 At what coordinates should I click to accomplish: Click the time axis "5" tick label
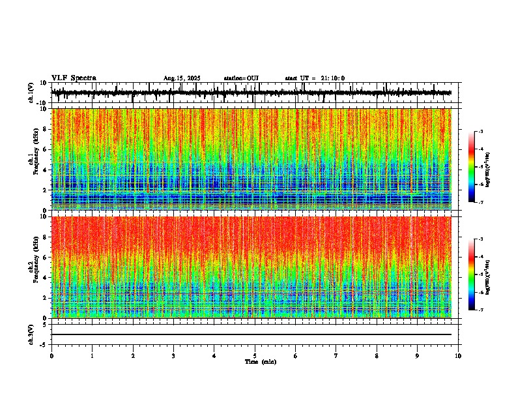tap(255, 356)
